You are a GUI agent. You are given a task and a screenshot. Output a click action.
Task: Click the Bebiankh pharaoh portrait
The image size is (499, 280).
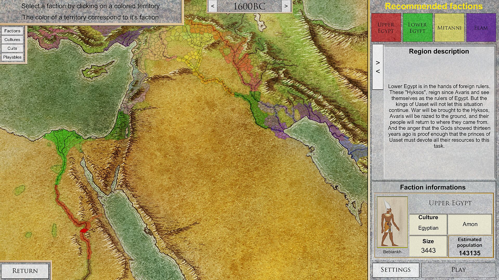(x=392, y=222)
